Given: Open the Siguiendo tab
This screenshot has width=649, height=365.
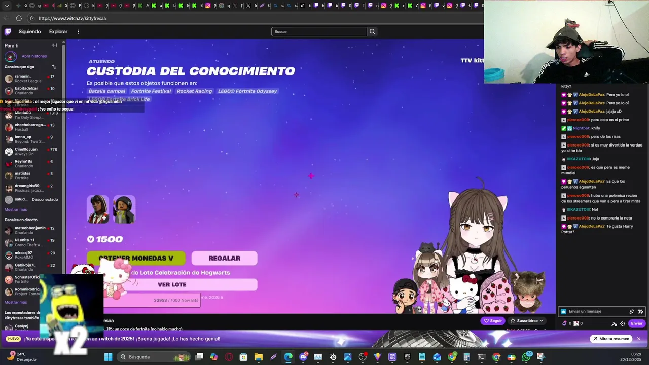Looking at the screenshot, I should tap(29, 31).
